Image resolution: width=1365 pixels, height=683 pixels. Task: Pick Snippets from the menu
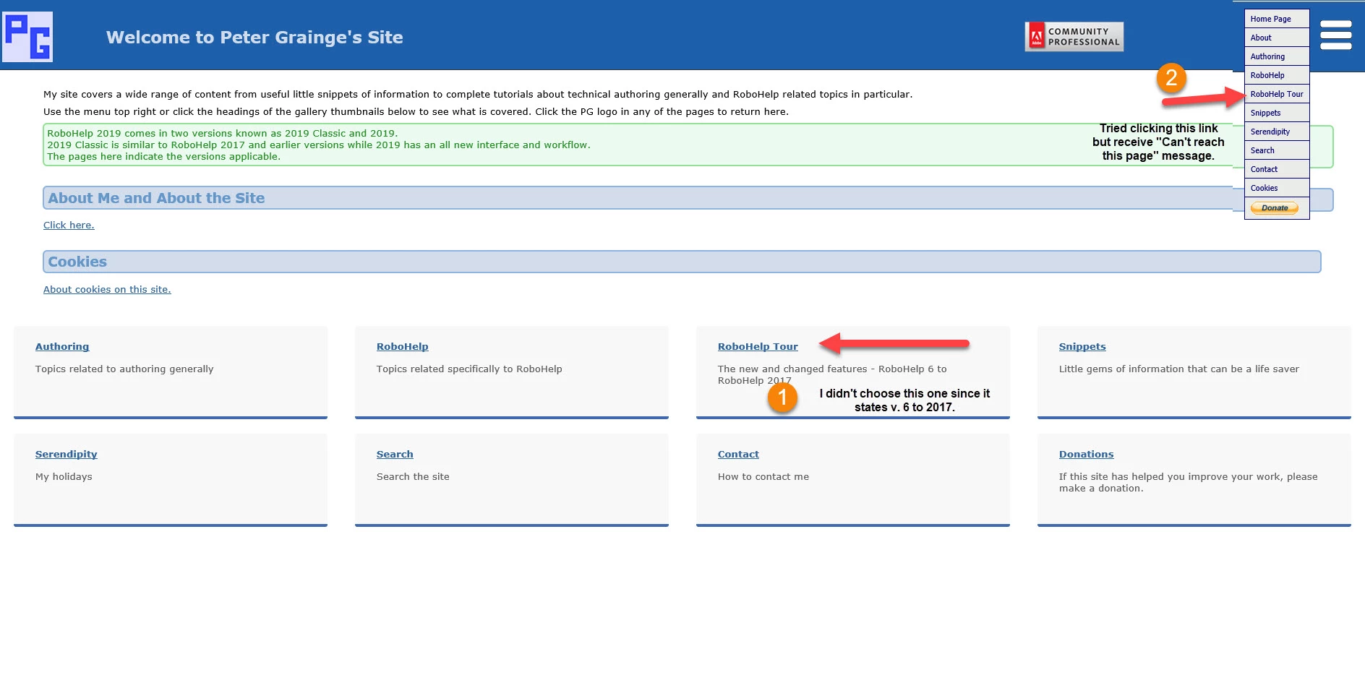coord(1277,113)
